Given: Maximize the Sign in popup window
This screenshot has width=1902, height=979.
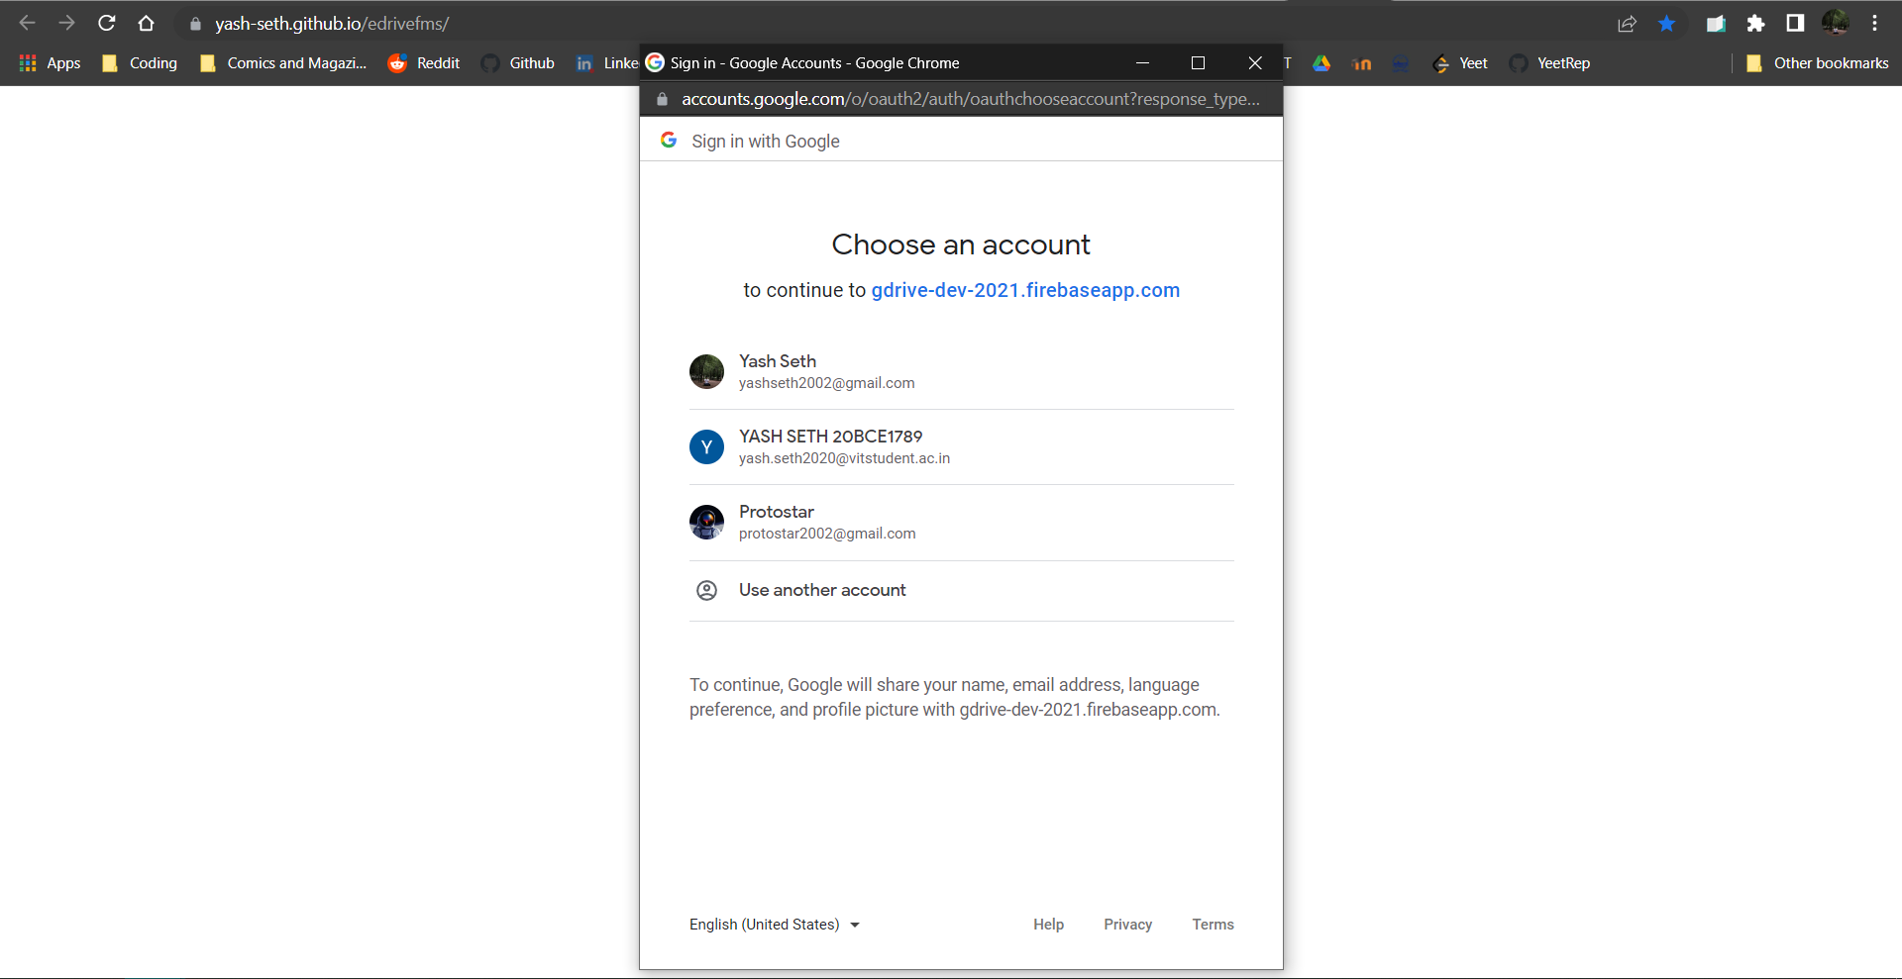Looking at the screenshot, I should pyautogui.click(x=1198, y=62).
